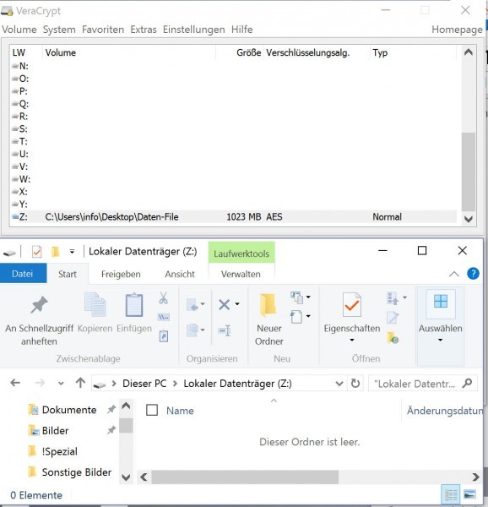Select the Dokumente folder in navigation pane
The width and height of the screenshot is (488, 507).
(69, 410)
